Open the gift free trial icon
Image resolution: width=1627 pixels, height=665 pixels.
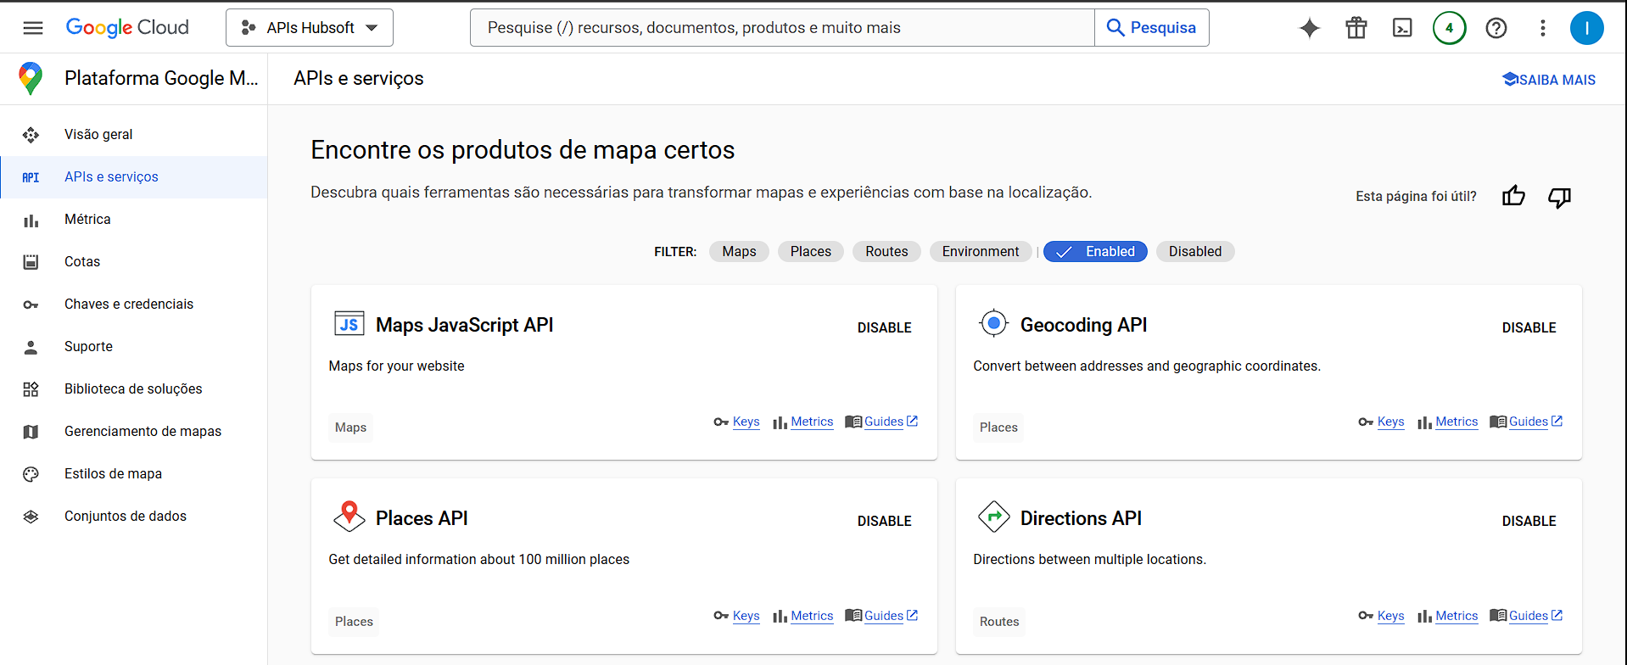click(x=1356, y=28)
